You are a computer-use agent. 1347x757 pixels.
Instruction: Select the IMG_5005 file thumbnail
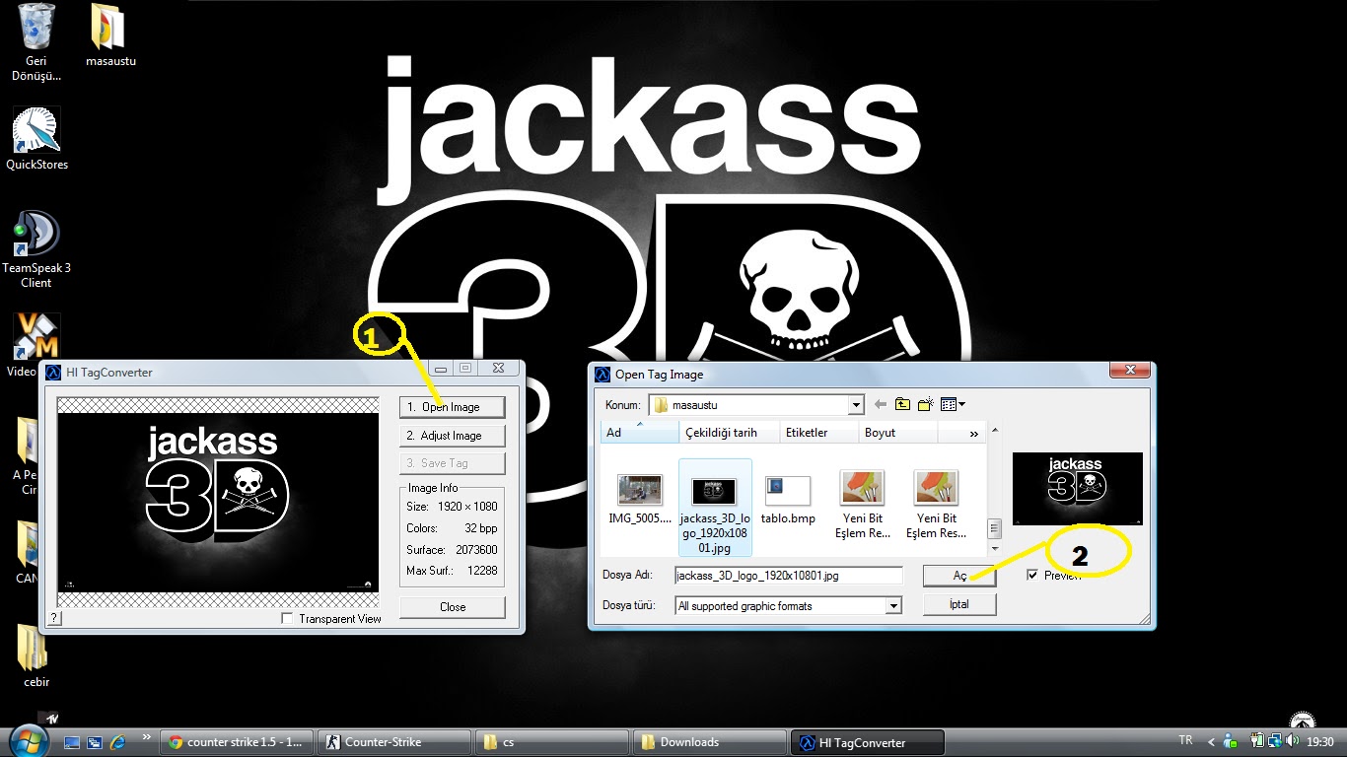click(x=640, y=499)
